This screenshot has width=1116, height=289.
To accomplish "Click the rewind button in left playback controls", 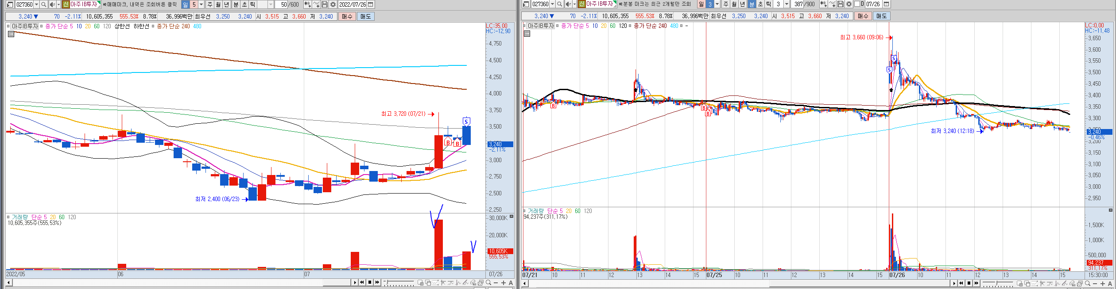I will pos(362,282).
